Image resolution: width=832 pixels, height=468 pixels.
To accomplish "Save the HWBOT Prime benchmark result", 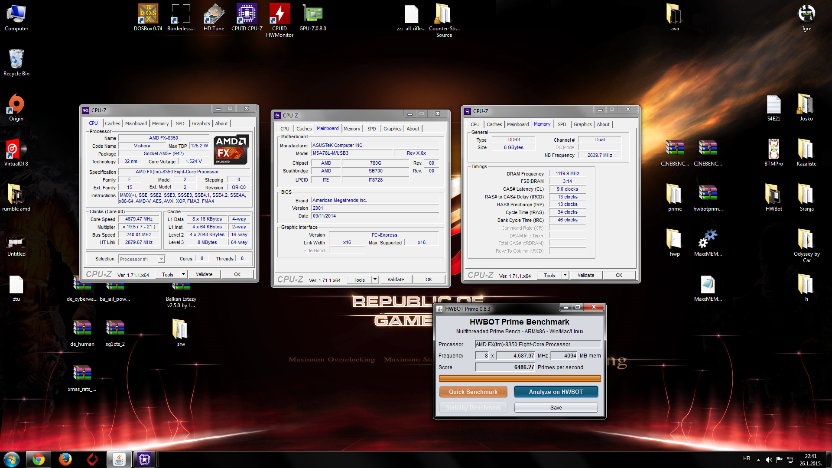I will [556, 407].
